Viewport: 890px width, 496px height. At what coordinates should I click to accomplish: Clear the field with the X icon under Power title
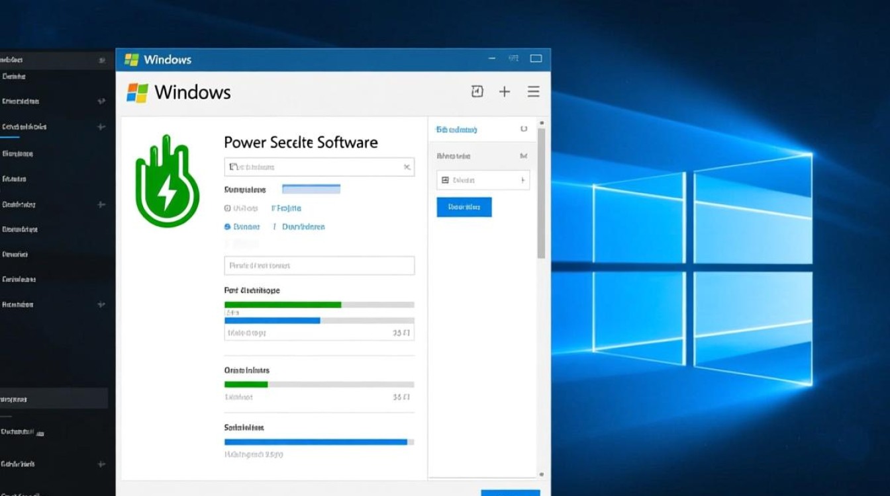coord(407,167)
